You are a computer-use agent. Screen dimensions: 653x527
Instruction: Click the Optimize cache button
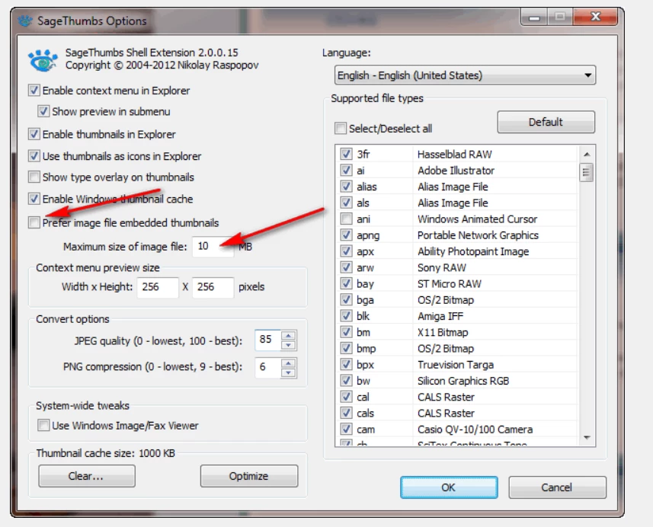pyautogui.click(x=249, y=476)
